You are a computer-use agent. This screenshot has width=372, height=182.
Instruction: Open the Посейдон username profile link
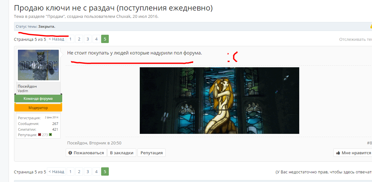click(27, 86)
